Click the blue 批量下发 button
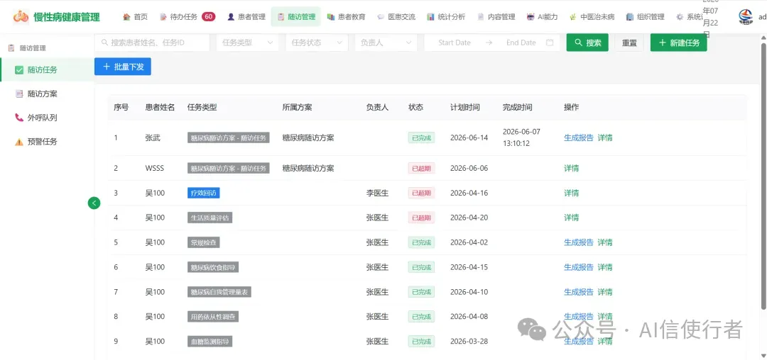This screenshot has height=360, width=767. [x=123, y=67]
